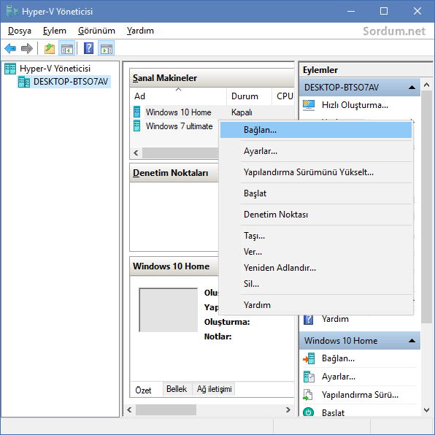Choose Yardım from the context menu

[316, 305]
